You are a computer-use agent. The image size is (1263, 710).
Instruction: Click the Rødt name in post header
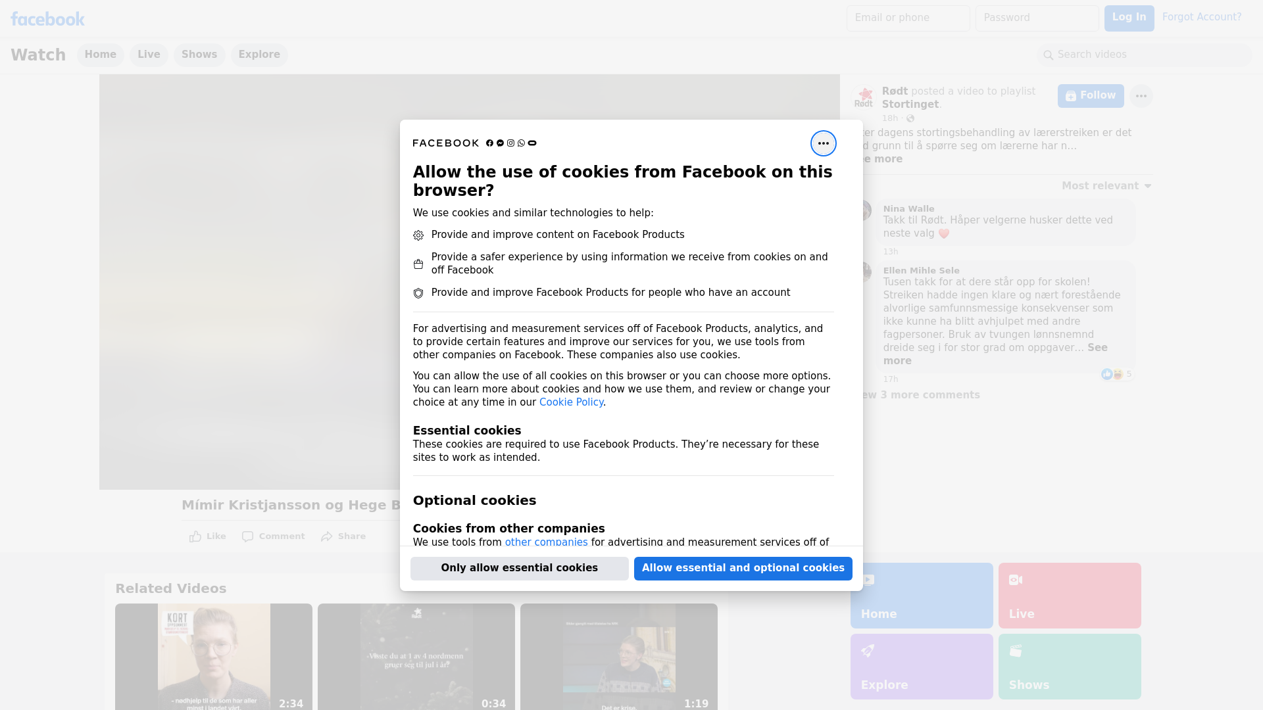895,91
